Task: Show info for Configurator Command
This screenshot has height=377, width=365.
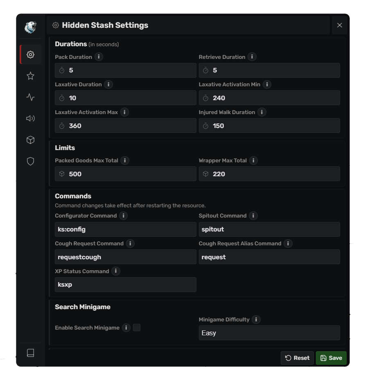Action: 124,215
